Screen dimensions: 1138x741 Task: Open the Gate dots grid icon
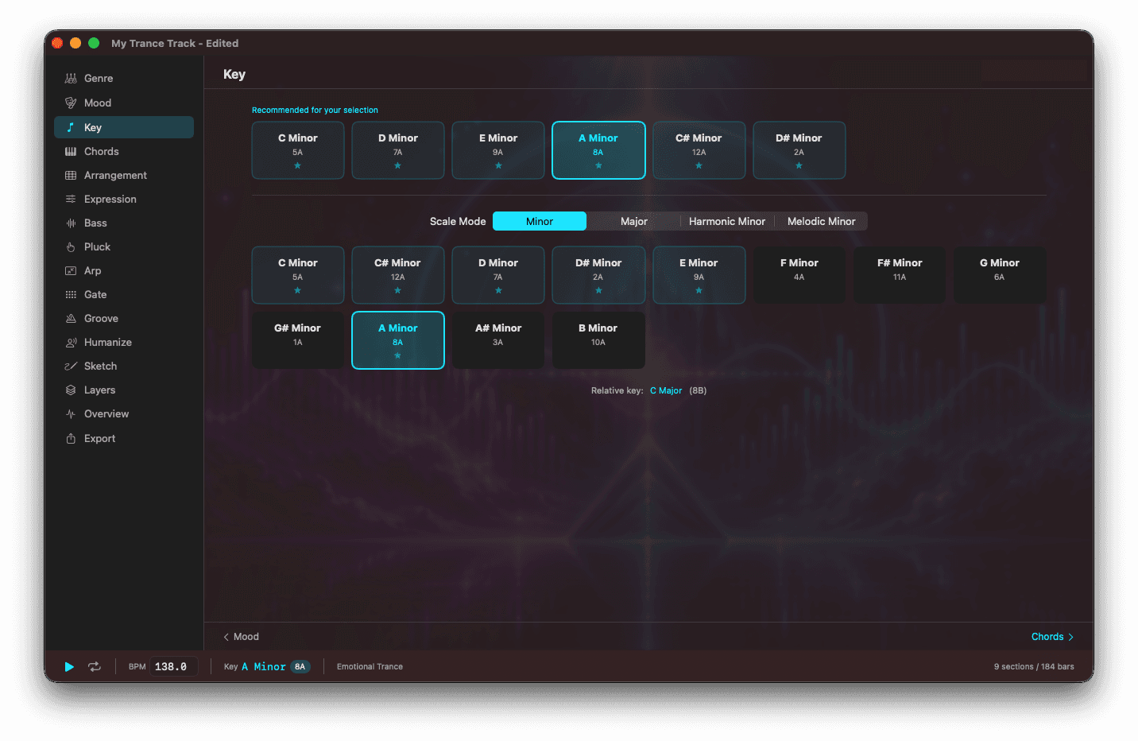pyautogui.click(x=71, y=294)
